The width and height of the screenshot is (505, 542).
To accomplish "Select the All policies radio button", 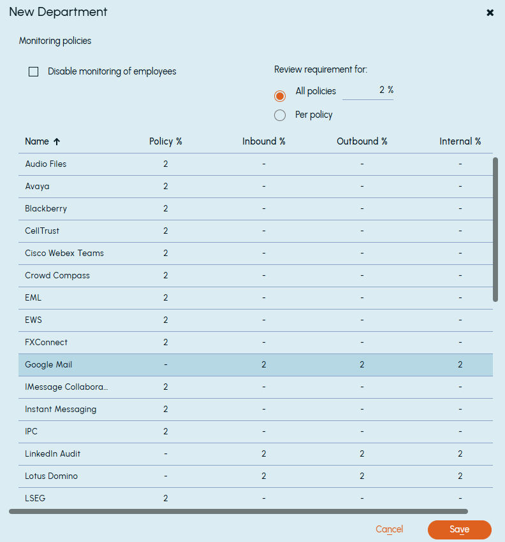I will click(280, 96).
